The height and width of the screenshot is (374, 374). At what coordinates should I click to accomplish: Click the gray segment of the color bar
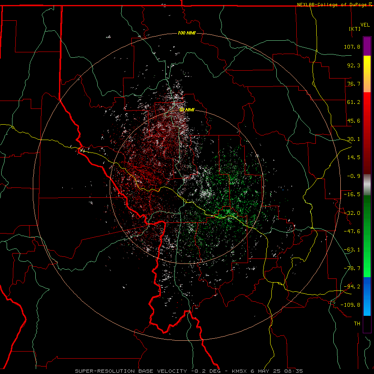click(x=367, y=185)
